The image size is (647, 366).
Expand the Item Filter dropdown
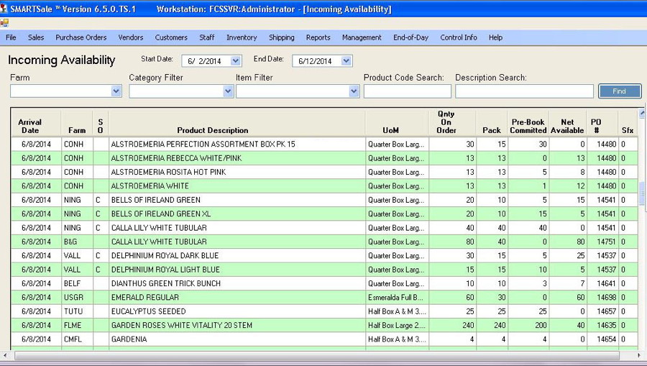pyautogui.click(x=354, y=91)
